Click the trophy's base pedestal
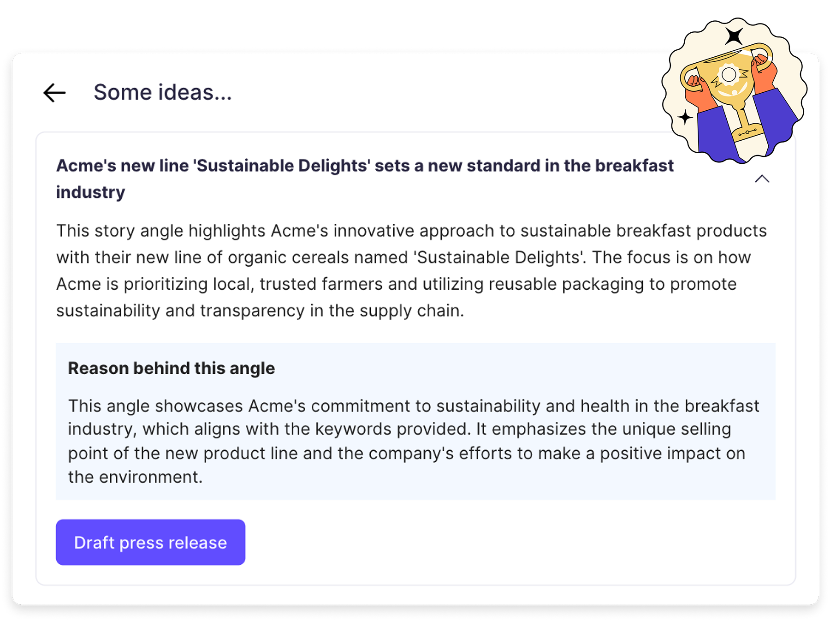This screenshot has width=830, height=621. coord(747,131)
